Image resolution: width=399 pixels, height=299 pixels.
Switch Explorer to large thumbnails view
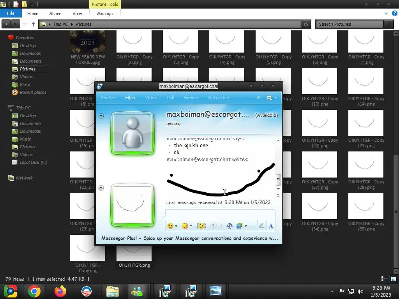[x=394, y=279]
